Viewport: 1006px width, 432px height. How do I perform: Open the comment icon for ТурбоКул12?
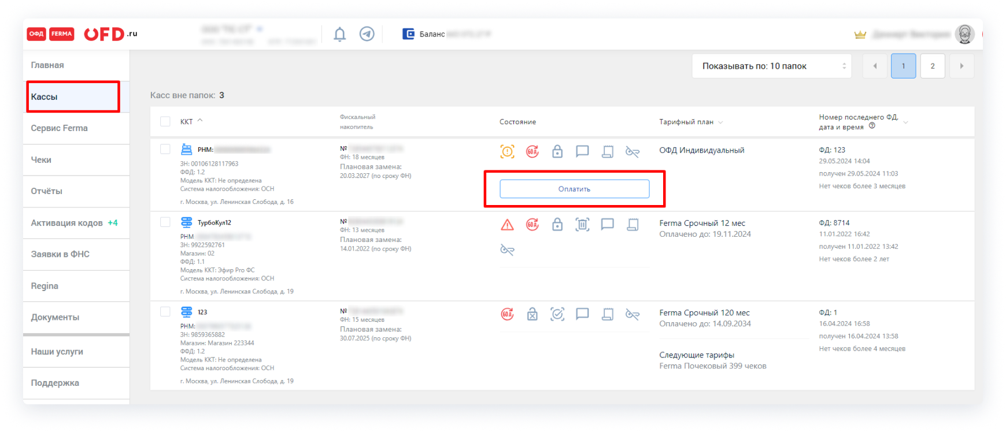(x=608, y=224)
